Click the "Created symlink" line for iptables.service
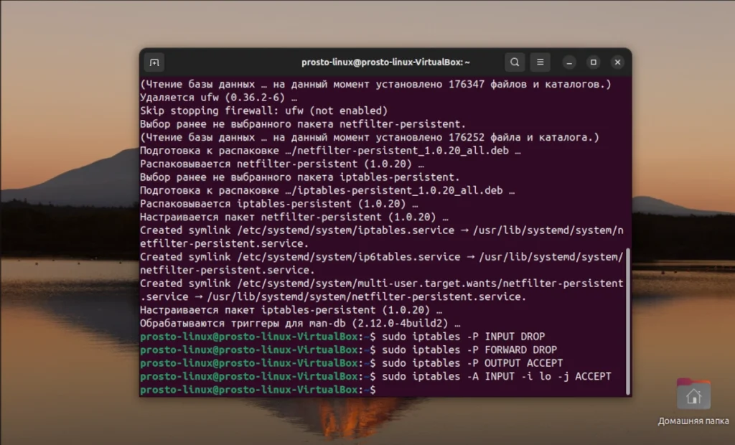The image size is (735, 445). coord(382,237)
